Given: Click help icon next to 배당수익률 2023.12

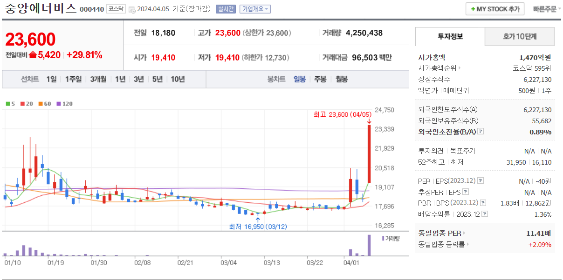Looking at the screenshot, I should pos(485,214).
